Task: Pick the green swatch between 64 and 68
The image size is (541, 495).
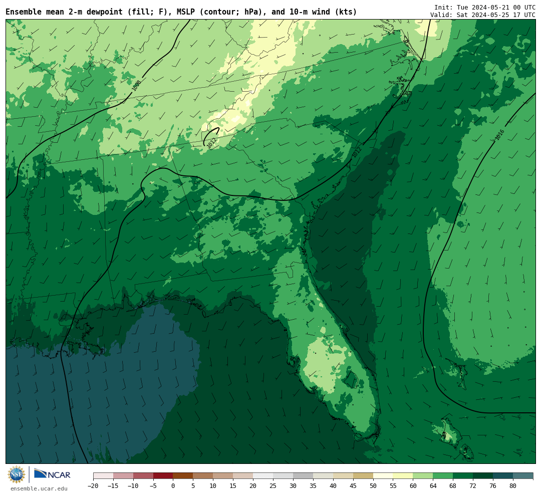Action: tap(443, 476)
